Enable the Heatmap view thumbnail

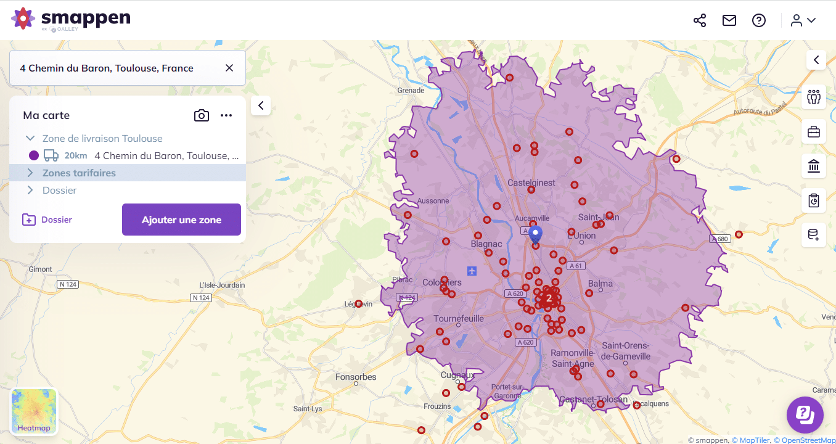(x=33, y=411)
